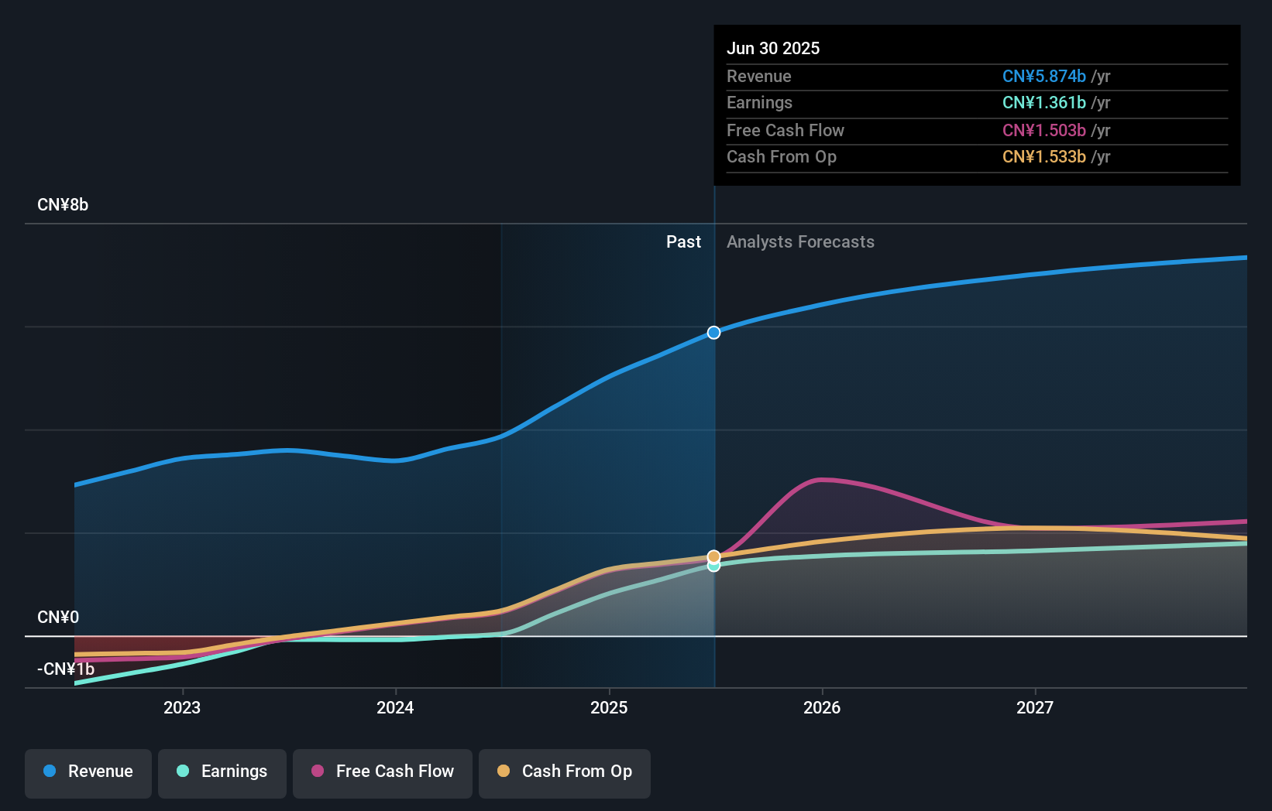Switch to the Analysts Forecasts section
Screen dimensions: 1272x811
(800, 241)
